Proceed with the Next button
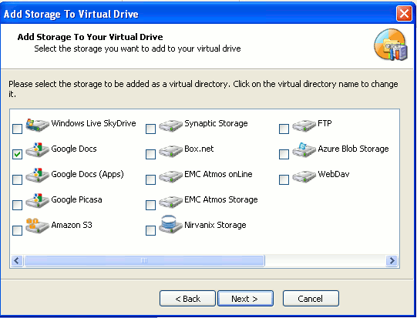The image size is (417, 318). [x=245, y=299]
